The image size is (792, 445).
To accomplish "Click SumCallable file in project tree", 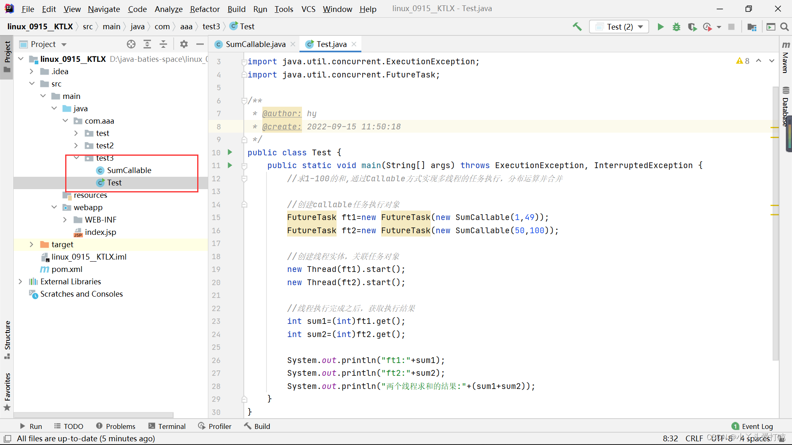I will coord(129,169).
